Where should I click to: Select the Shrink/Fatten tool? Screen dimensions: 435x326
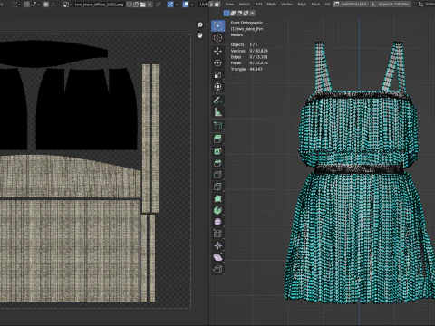click(217, 245)
